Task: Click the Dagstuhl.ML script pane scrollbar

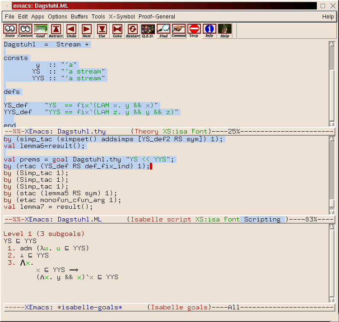Action: click(x=332, y=174)
